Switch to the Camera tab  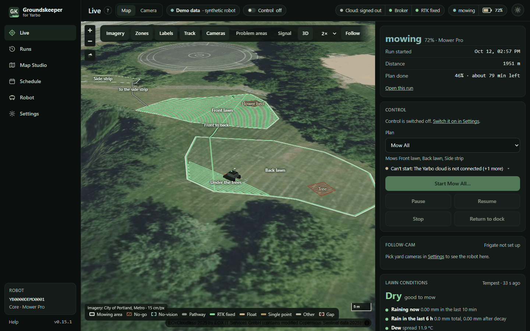coord(148,10)
